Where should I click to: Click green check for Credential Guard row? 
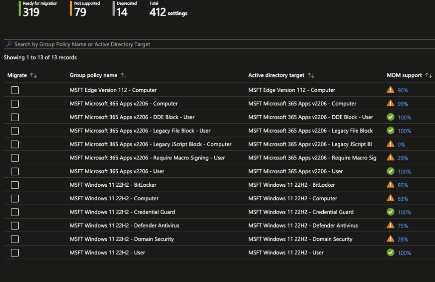[390, 212]
